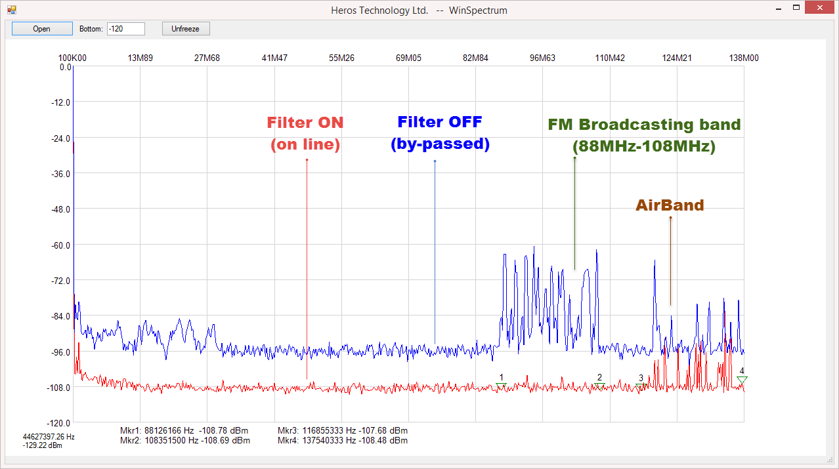Click the 'FM Broadcasting band' label
839x469 pixels.
tap(644, 125)
